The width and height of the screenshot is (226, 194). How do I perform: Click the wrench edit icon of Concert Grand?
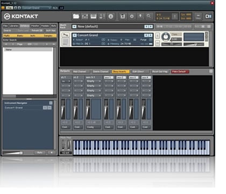click(x=65, y=35)
